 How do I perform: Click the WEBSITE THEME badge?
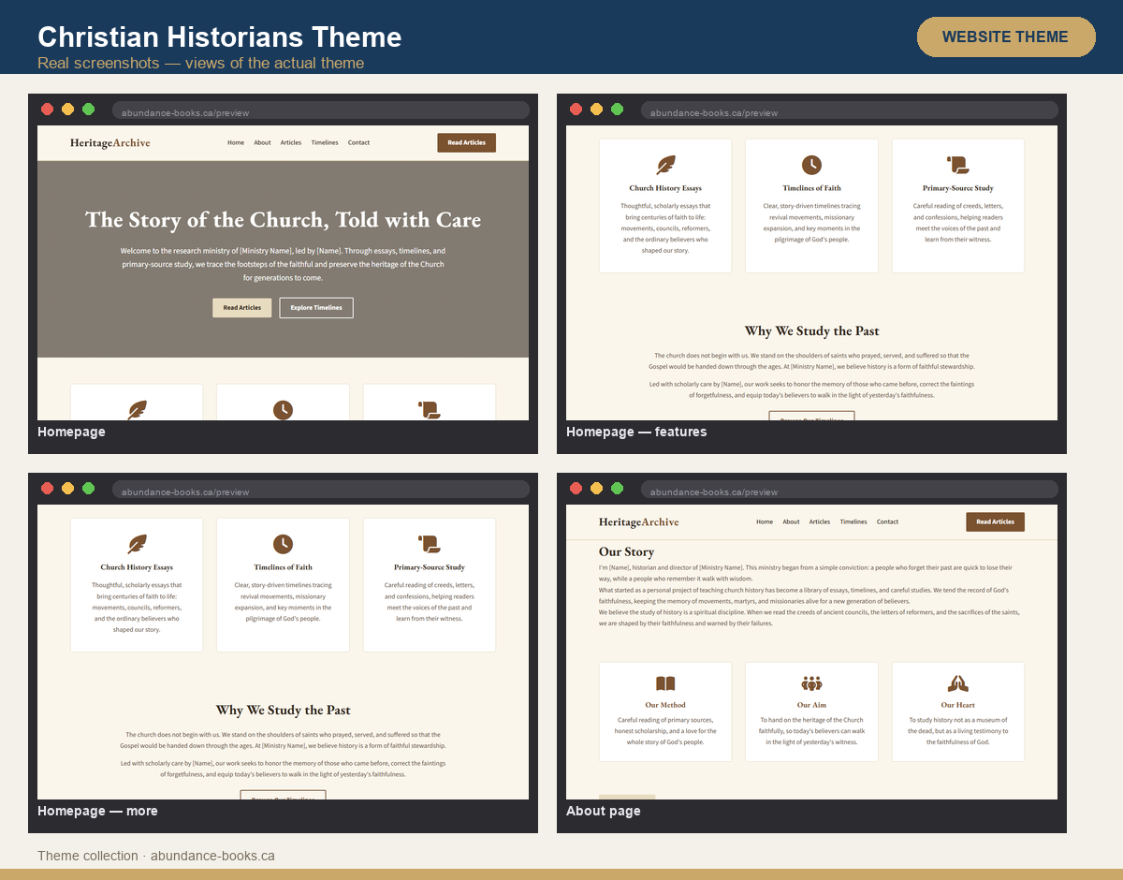pyautogui.click(x=1006, y=37)
